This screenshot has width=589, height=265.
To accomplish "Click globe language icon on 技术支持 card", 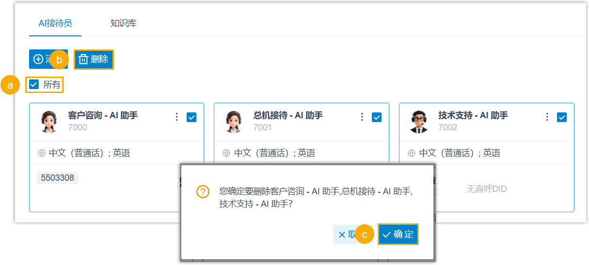I will (412, 153).
